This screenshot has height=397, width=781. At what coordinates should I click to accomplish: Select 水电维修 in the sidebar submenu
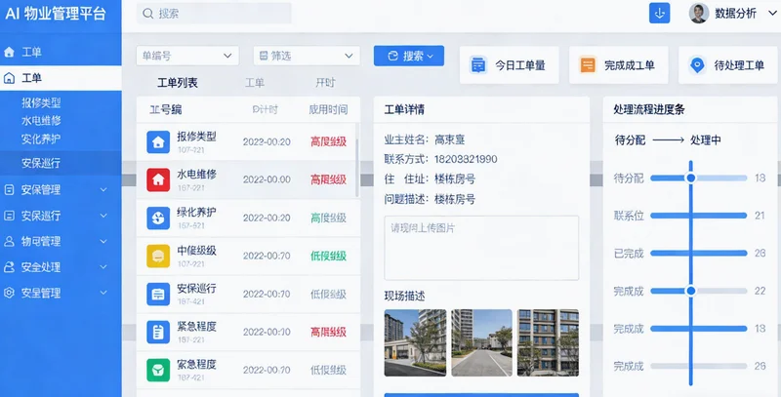tap(41, 121)
